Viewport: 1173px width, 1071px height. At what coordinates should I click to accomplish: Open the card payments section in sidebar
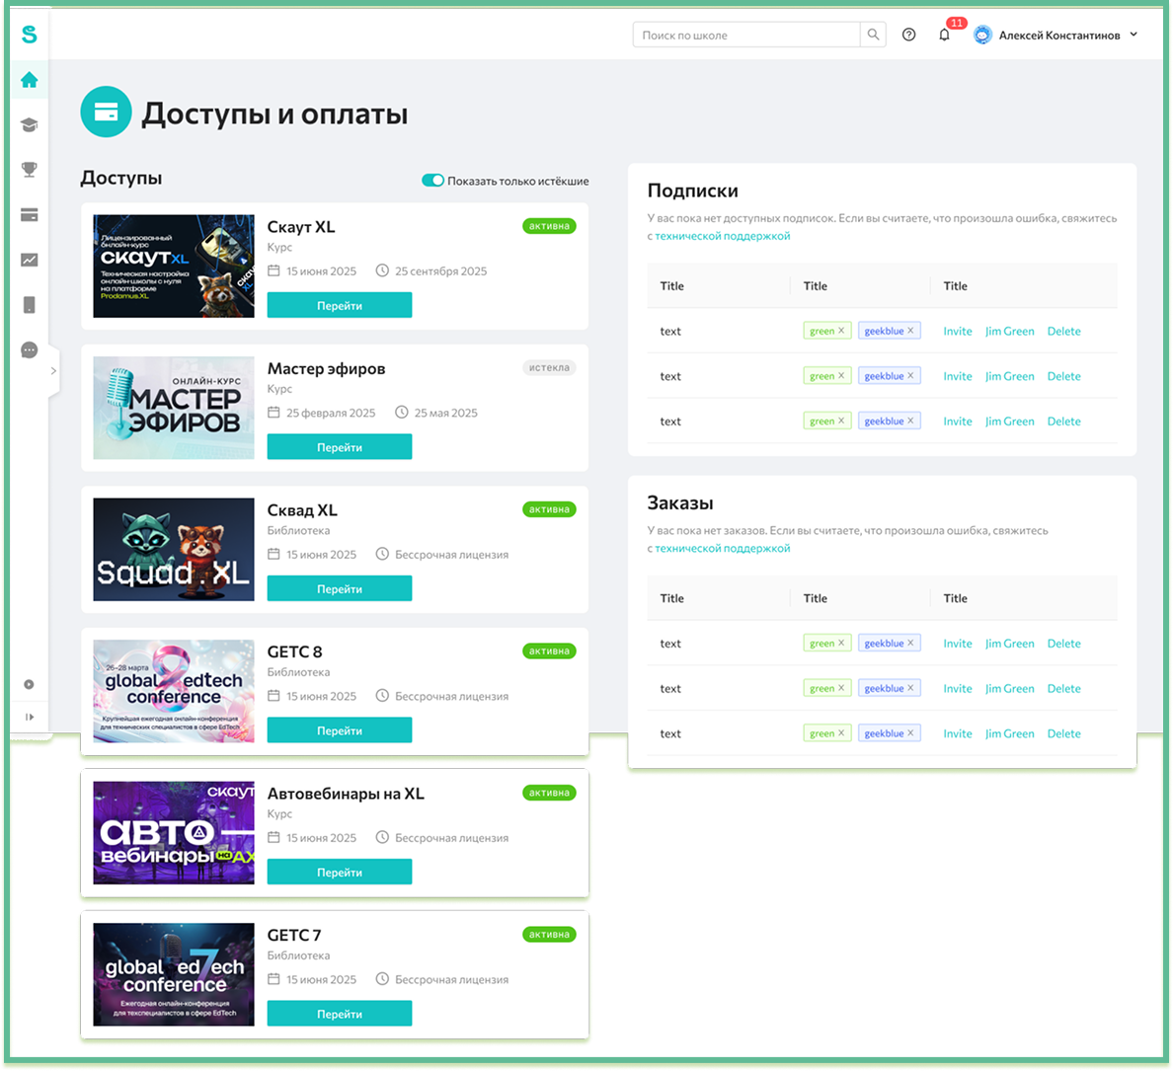[x=30, y=215]
